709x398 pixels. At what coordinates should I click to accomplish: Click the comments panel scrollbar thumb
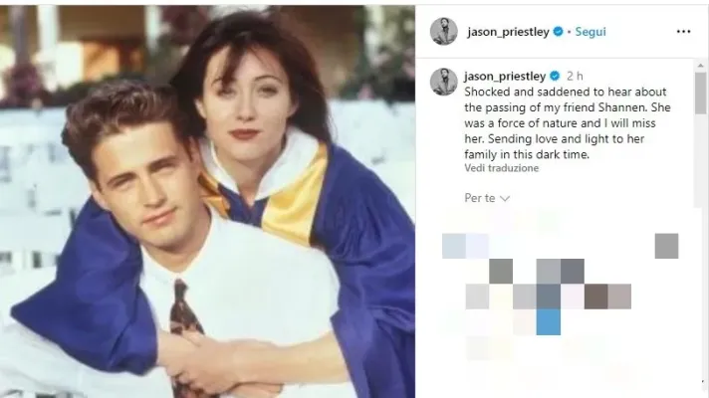pyautogui.click(x=700, y=94)
